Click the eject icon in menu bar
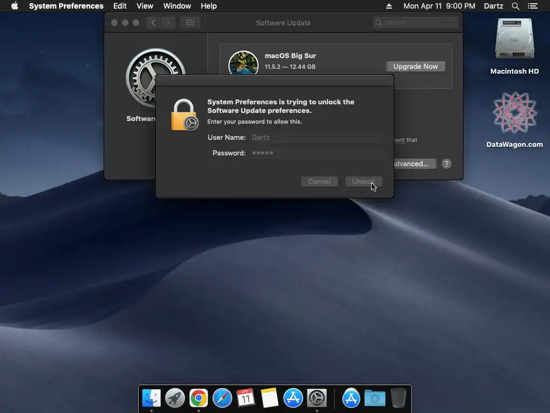Screen dimensions: 550x413 click(x=389, y=6)
